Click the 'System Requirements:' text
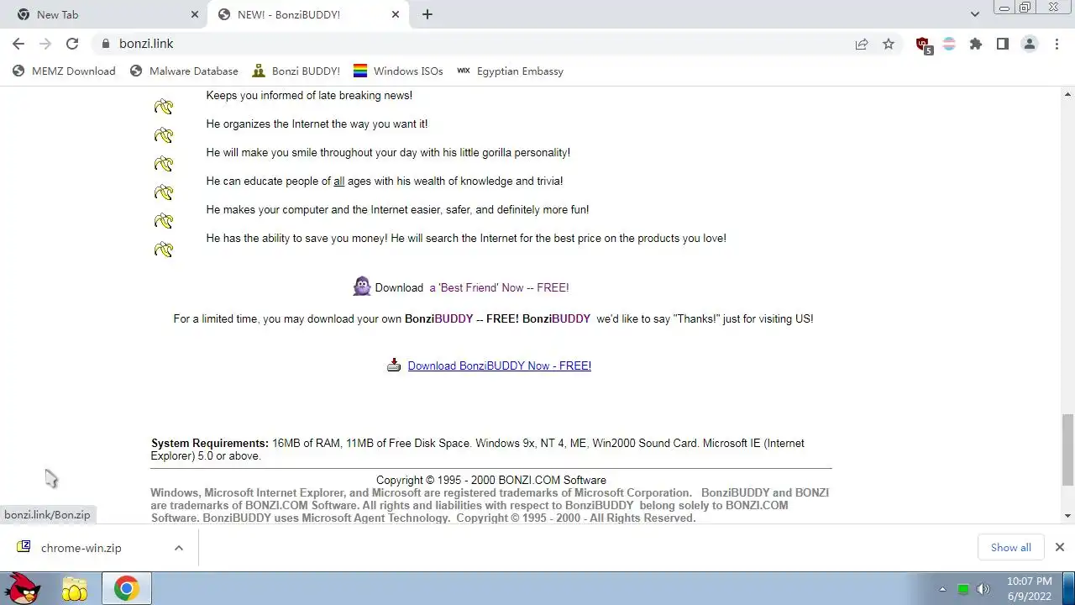 [x=210, y=443]
